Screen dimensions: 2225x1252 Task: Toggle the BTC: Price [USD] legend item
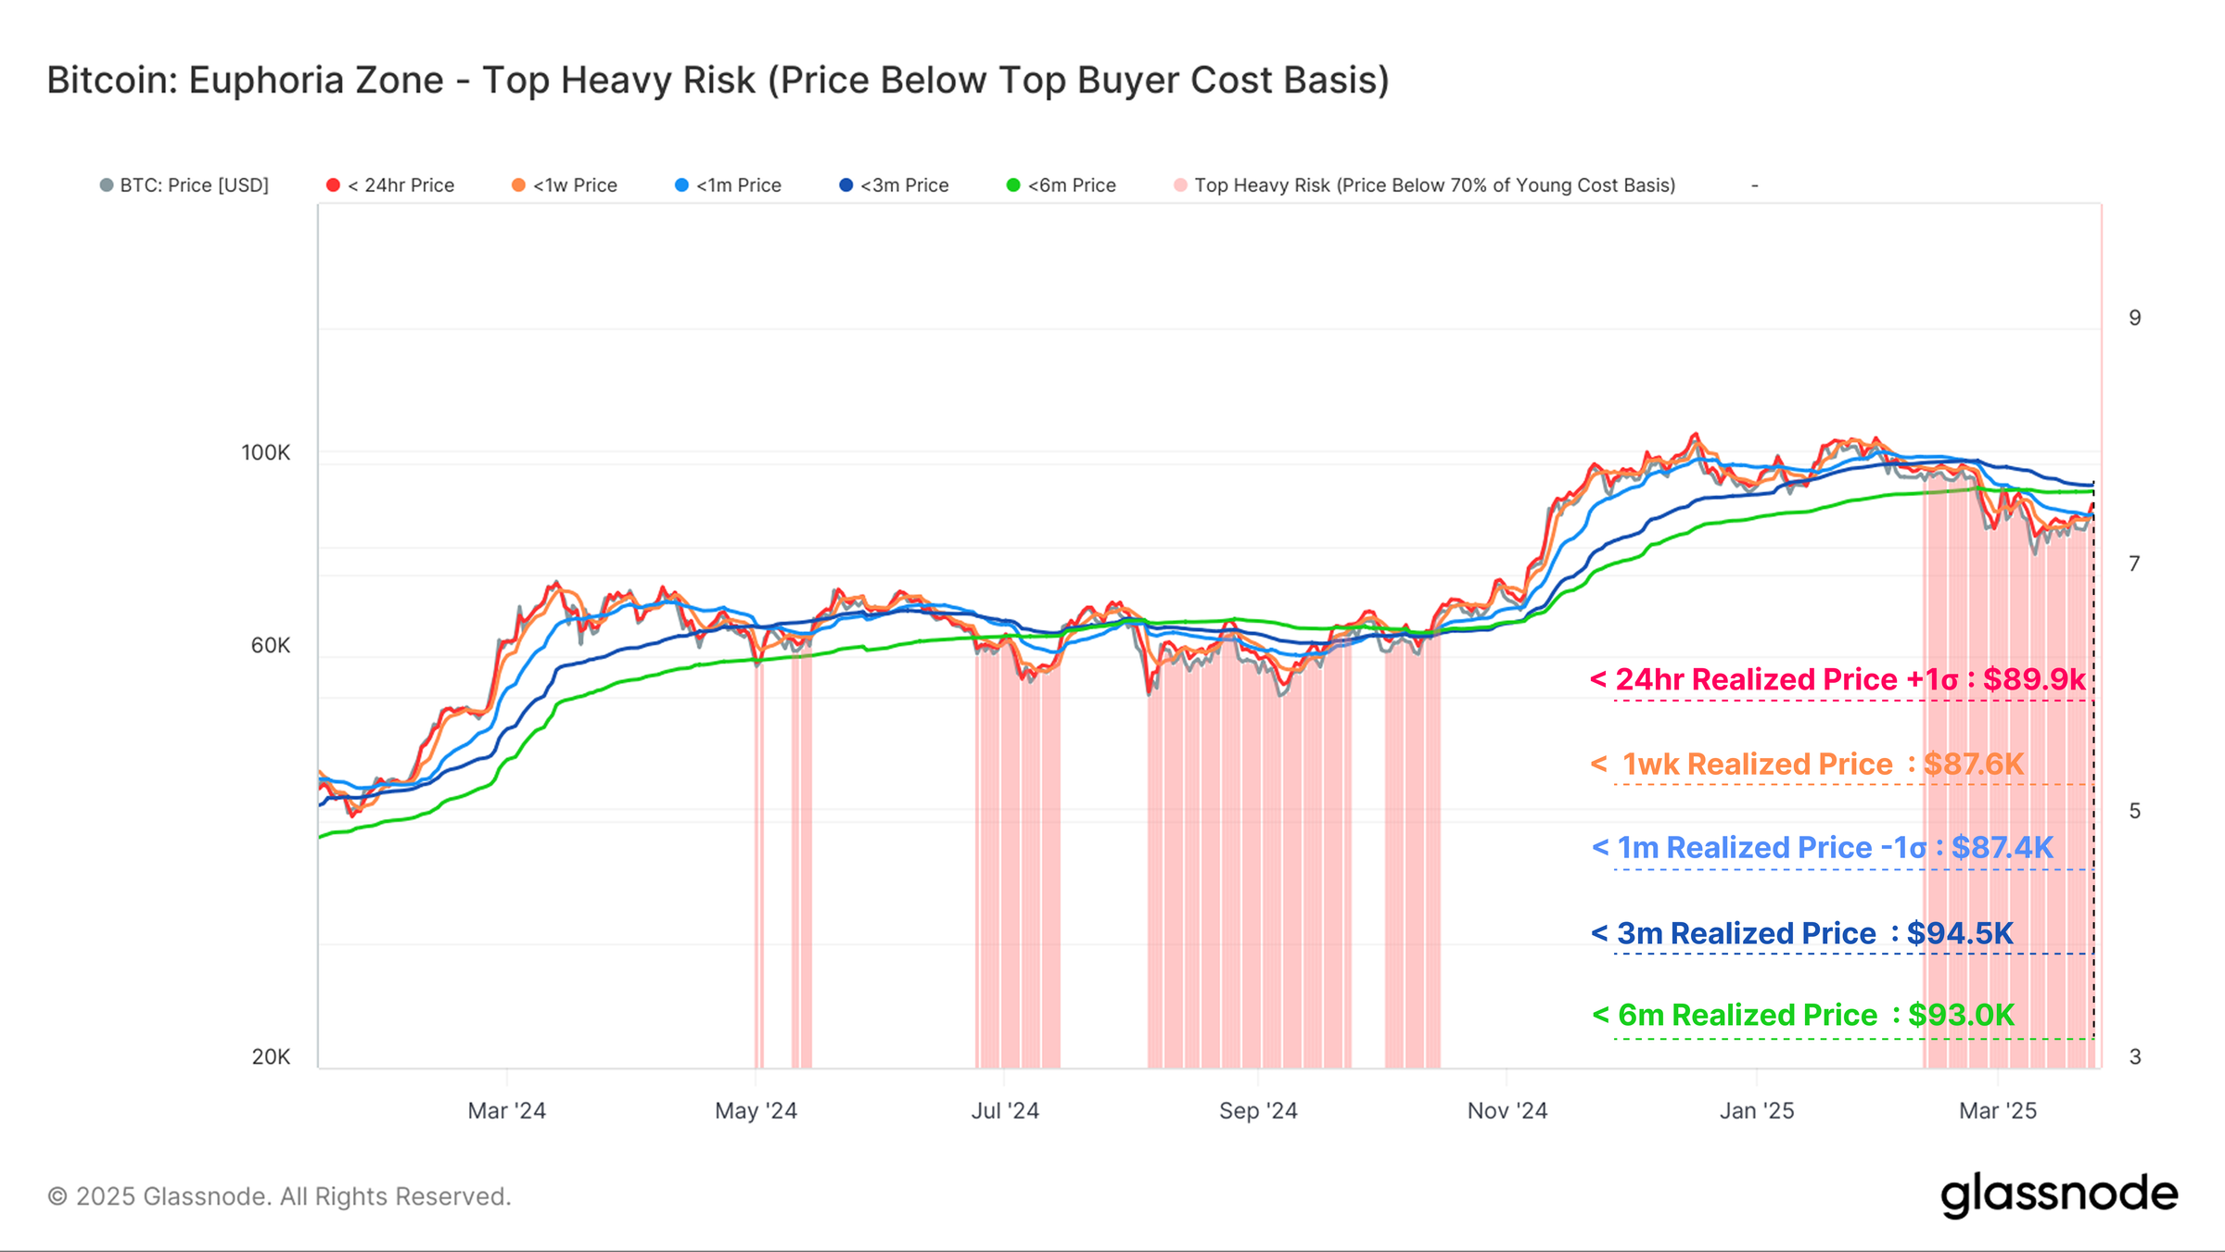click(184, 185)
